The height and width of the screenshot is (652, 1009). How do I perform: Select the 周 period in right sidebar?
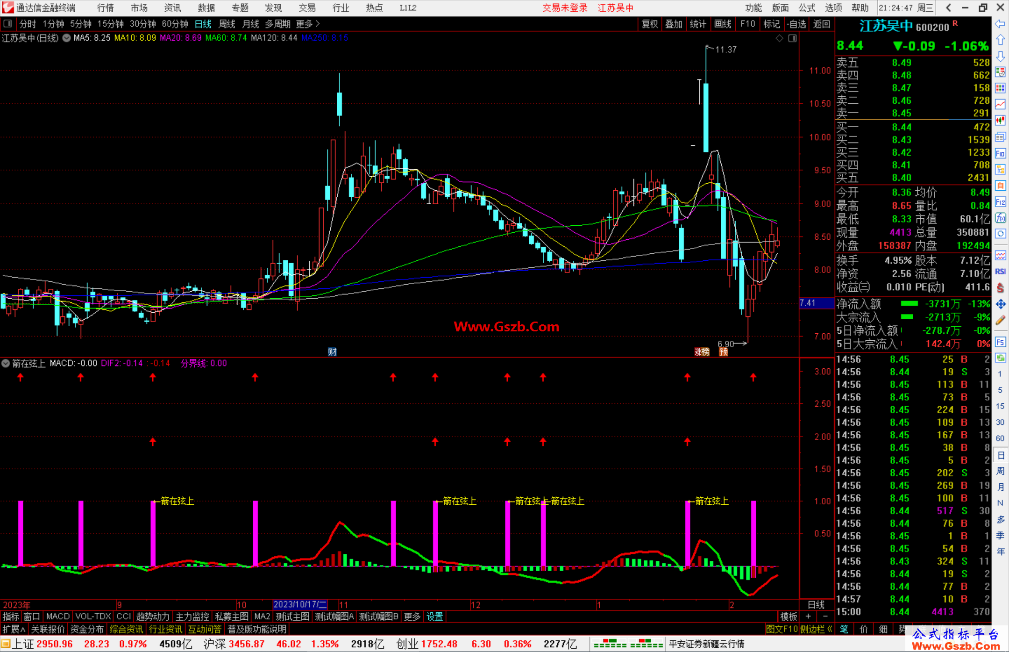click(x=1000, y=471)
